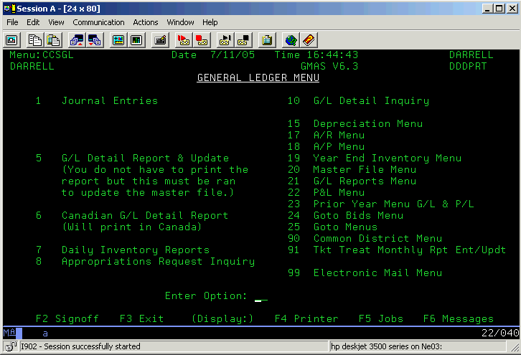
Task: Click the F6 Messages function key label
Action: 458,318
